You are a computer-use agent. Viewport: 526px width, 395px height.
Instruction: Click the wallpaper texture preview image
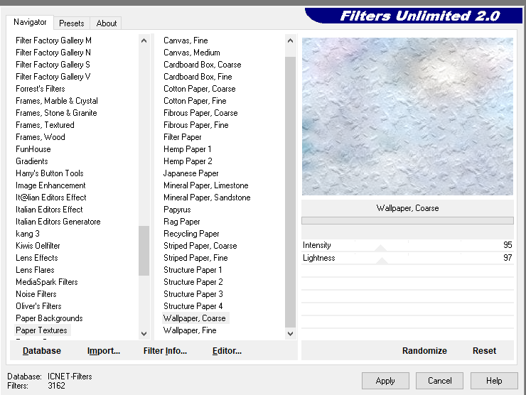(x=407, y=117)
